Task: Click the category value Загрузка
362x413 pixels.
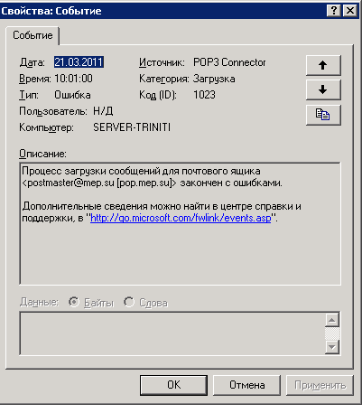Action: pos(214,79)
